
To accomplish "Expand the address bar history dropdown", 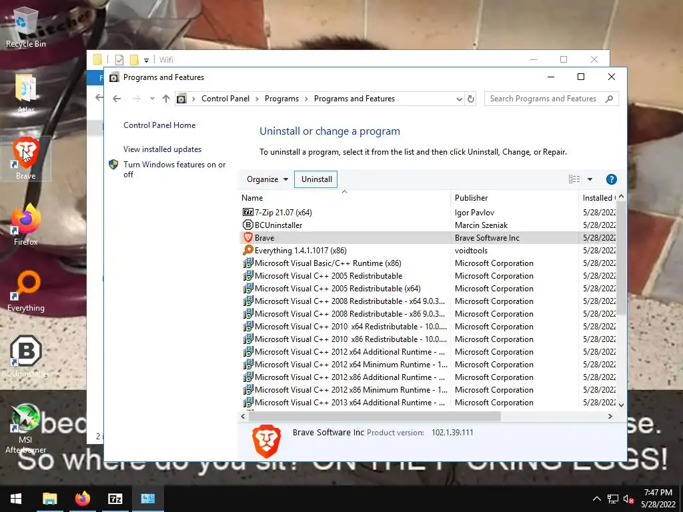I will (x=459, y=99).
